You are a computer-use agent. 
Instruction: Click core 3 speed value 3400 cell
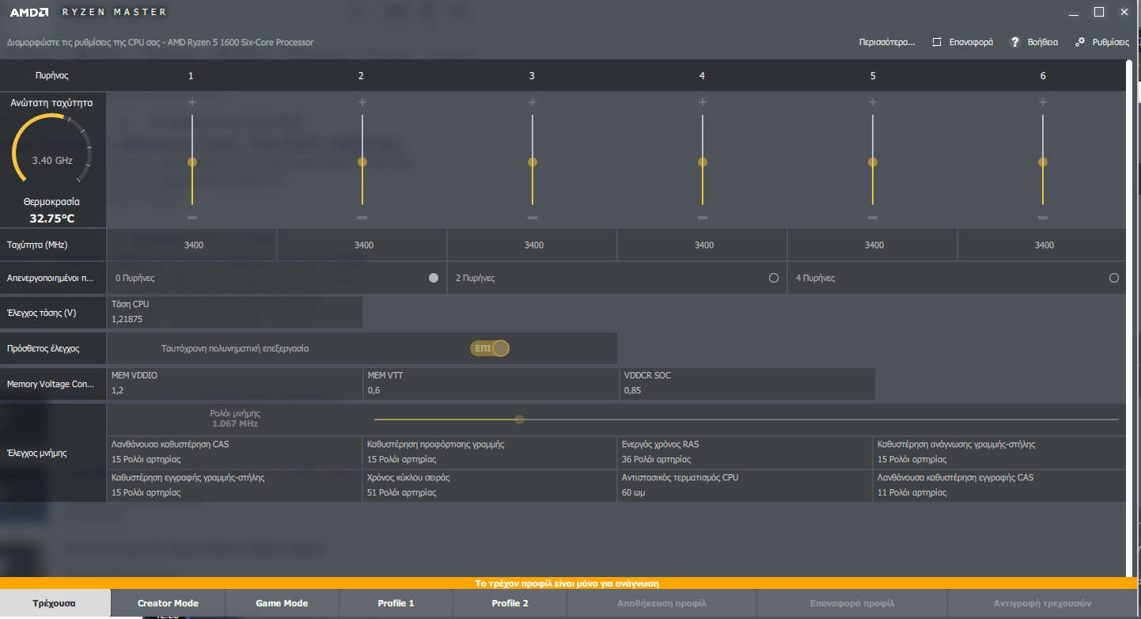click(533, 245)
